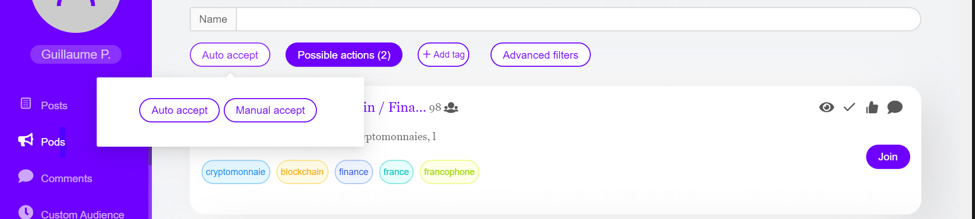Toggle the Possible actions (2) filter

[344, 55]
